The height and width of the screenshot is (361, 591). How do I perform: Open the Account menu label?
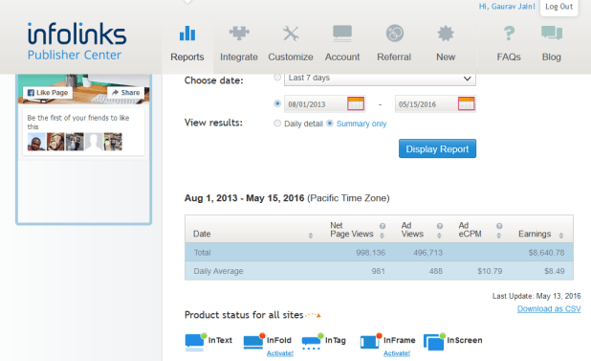(x=342, y=56)
